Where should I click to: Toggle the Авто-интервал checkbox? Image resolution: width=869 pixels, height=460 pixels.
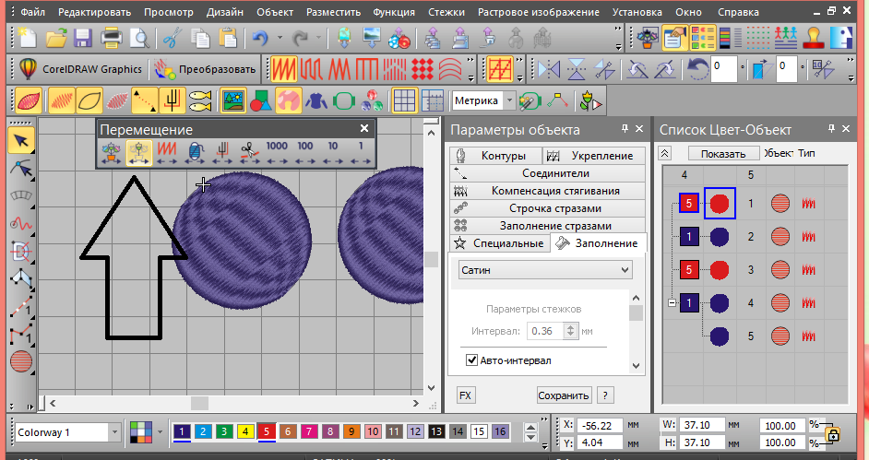pos(472,360)
